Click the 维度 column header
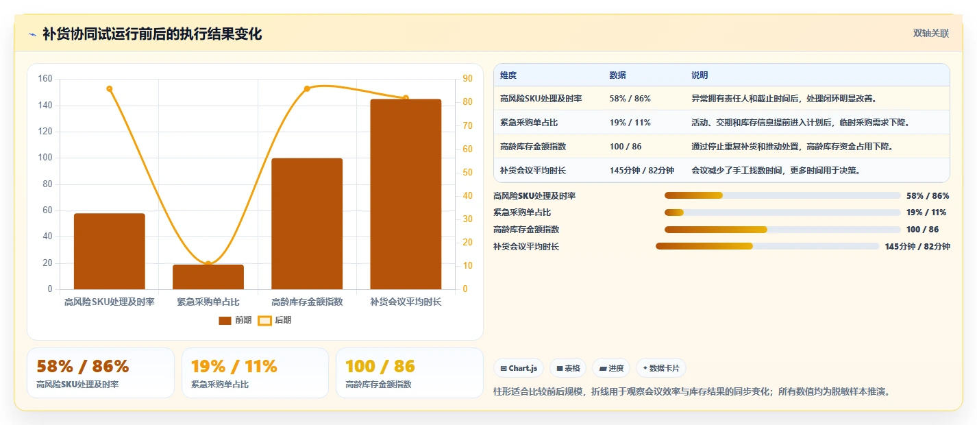Viewport: 977px width, 425px height. pos(508,75)
